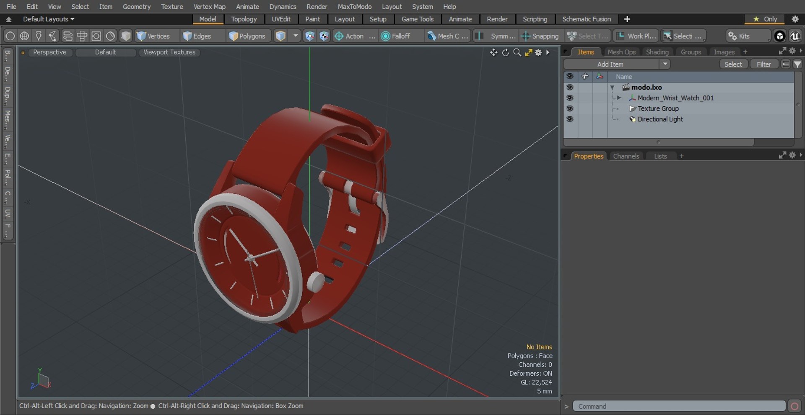The image size is (805, 415).
Task: Switch to Polygons selection mode
Action: [x=247, y=36]
